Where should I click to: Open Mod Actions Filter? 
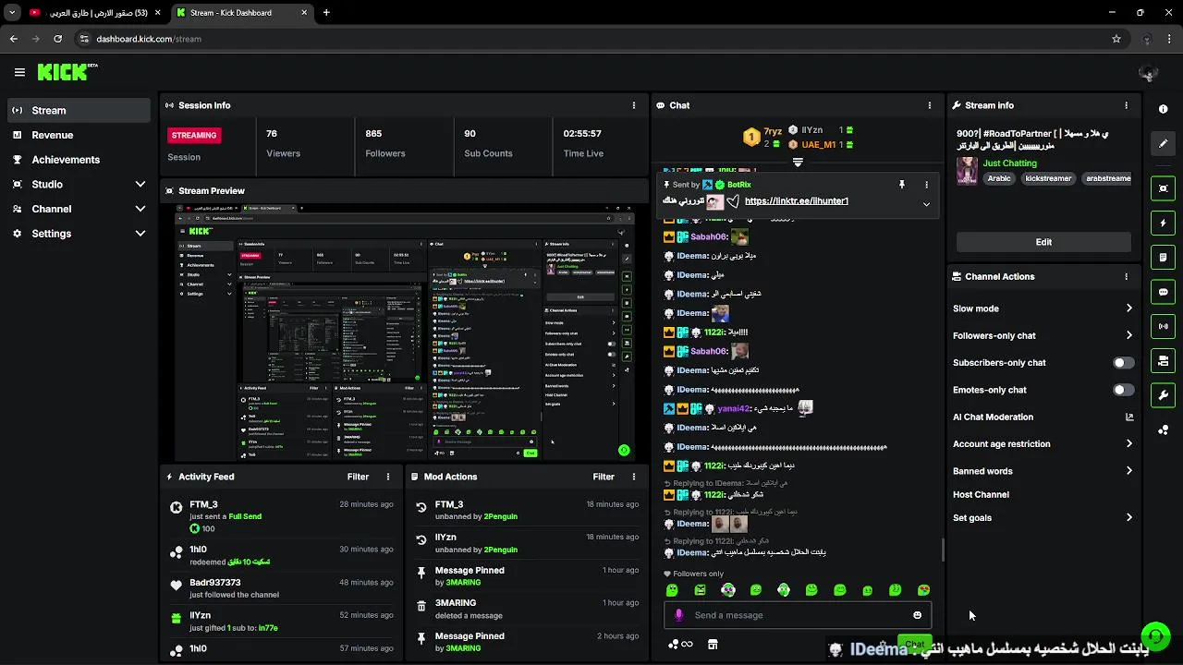(x=604, y=477)
